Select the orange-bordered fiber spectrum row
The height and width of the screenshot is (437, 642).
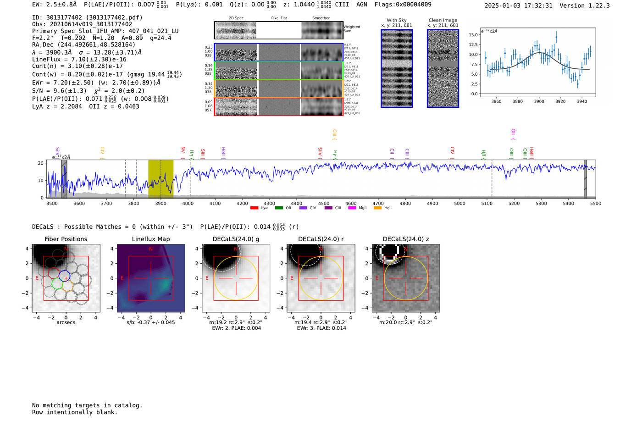(x=279, y=89)
